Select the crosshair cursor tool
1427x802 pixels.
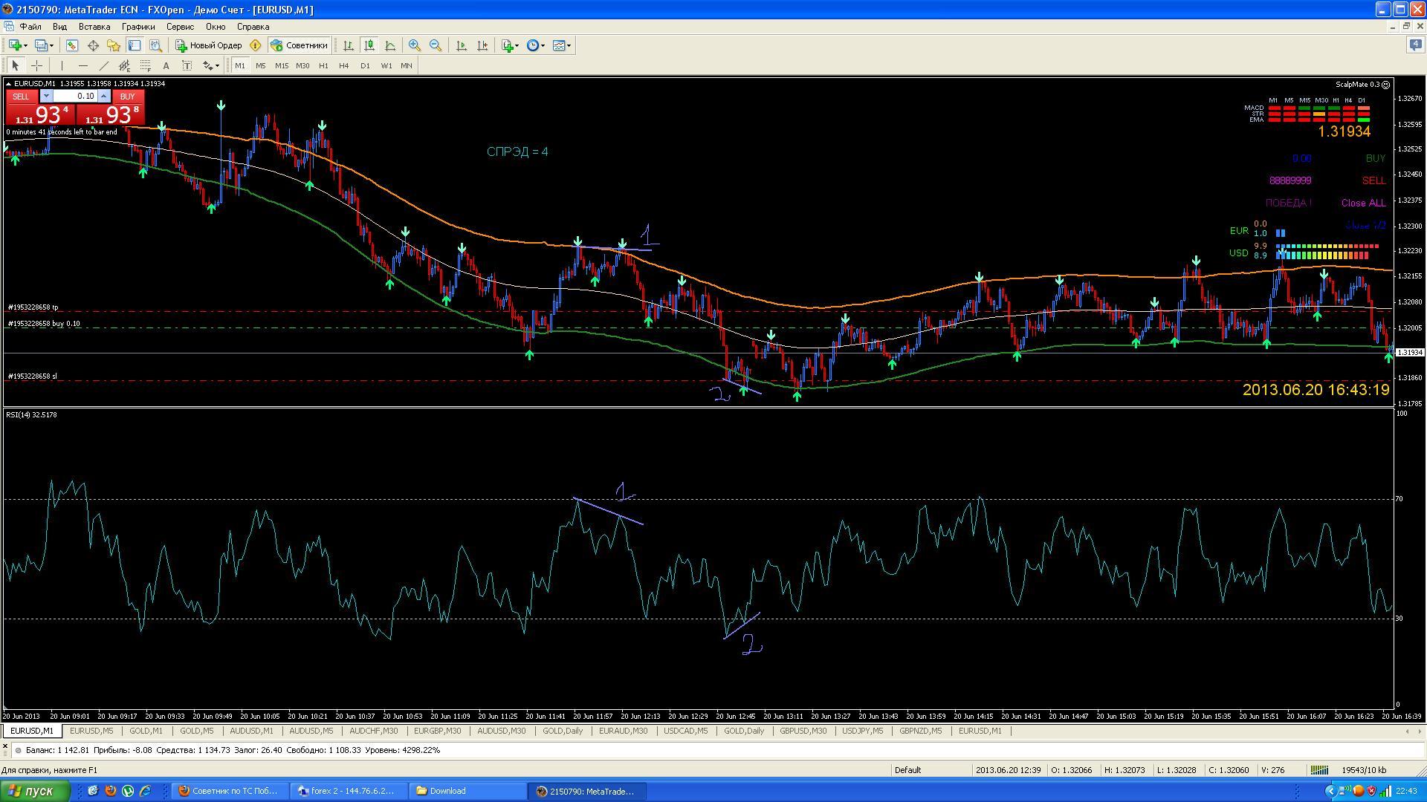point(36,65)
